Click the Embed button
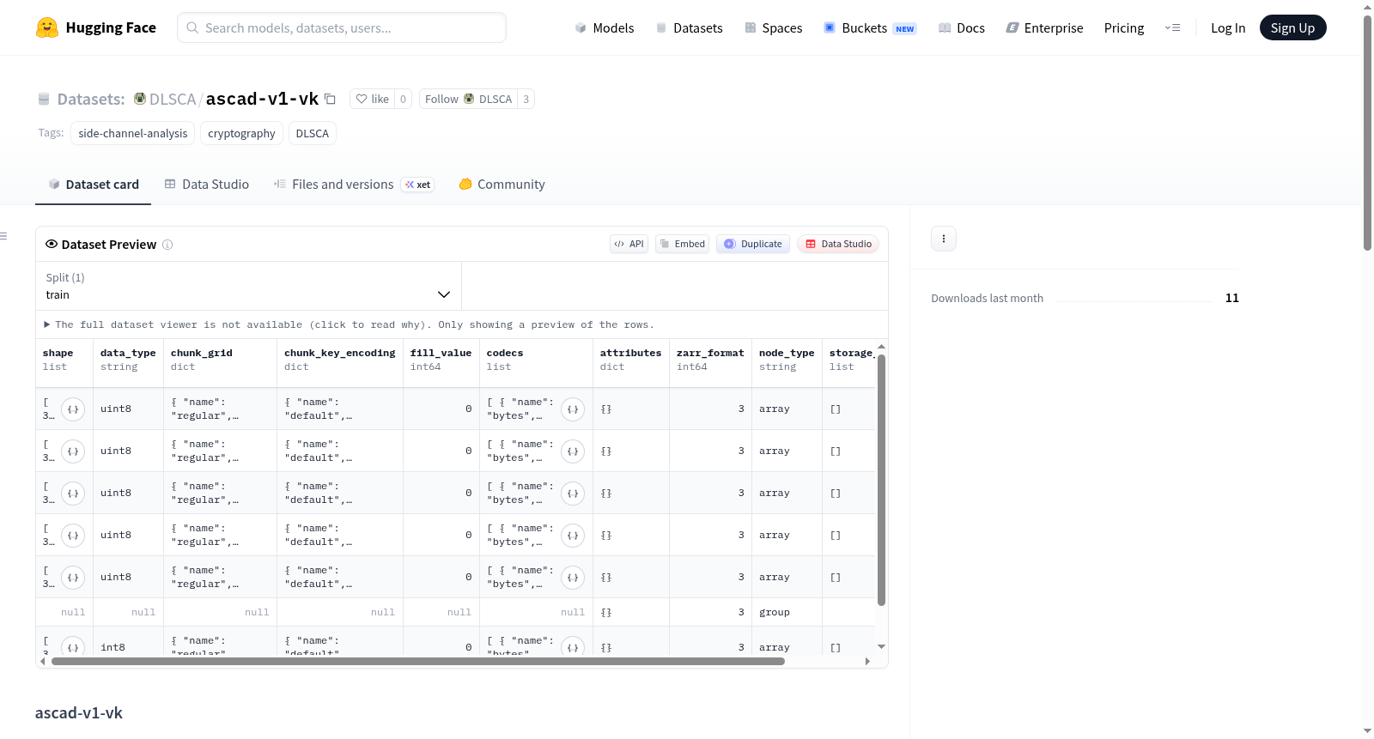Screen dimensions: 1374x739 coord(682,244)
